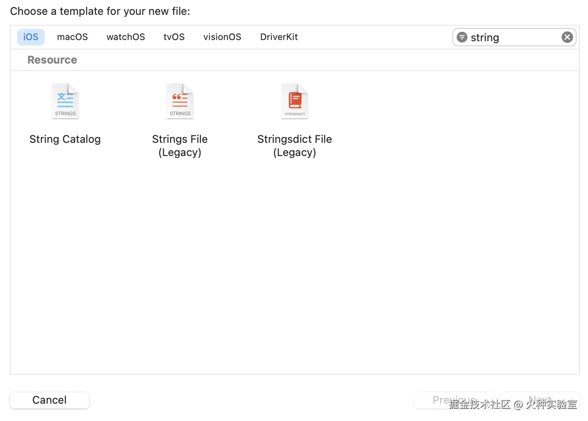Screen dimensions: 588x421
Task: Click the Cancel button
Action: pyautogui.click(x=50, y=400)
